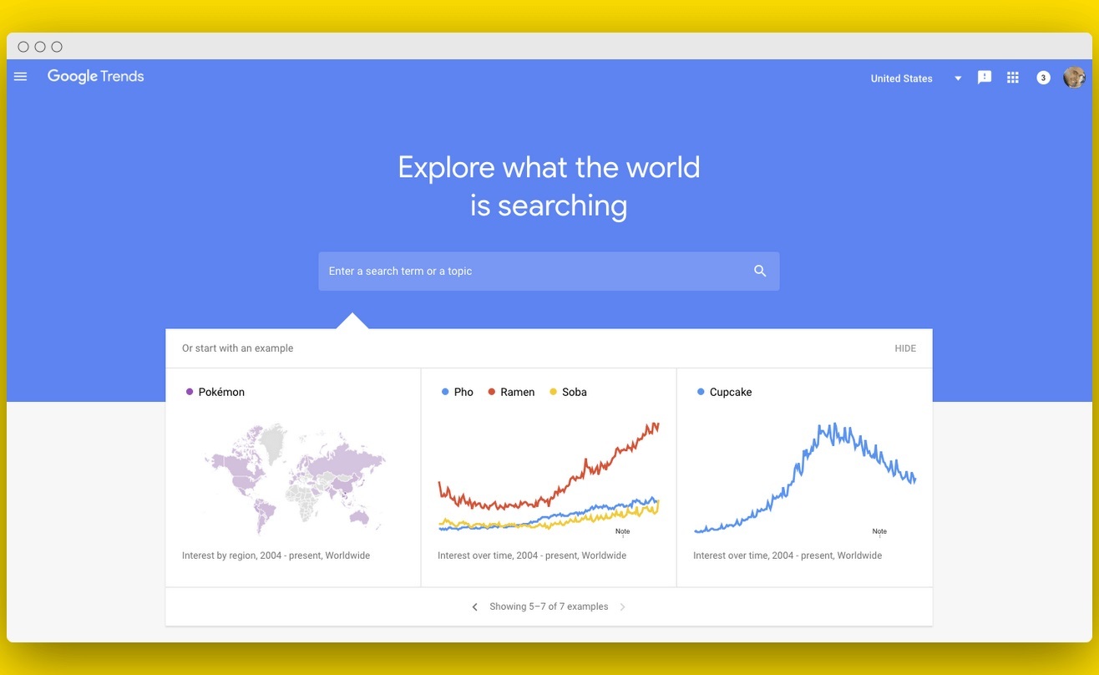The width and height of the screenshot is (1099, 675).
Task: Open the send feedback icon
Action: (x=985, y=78)
